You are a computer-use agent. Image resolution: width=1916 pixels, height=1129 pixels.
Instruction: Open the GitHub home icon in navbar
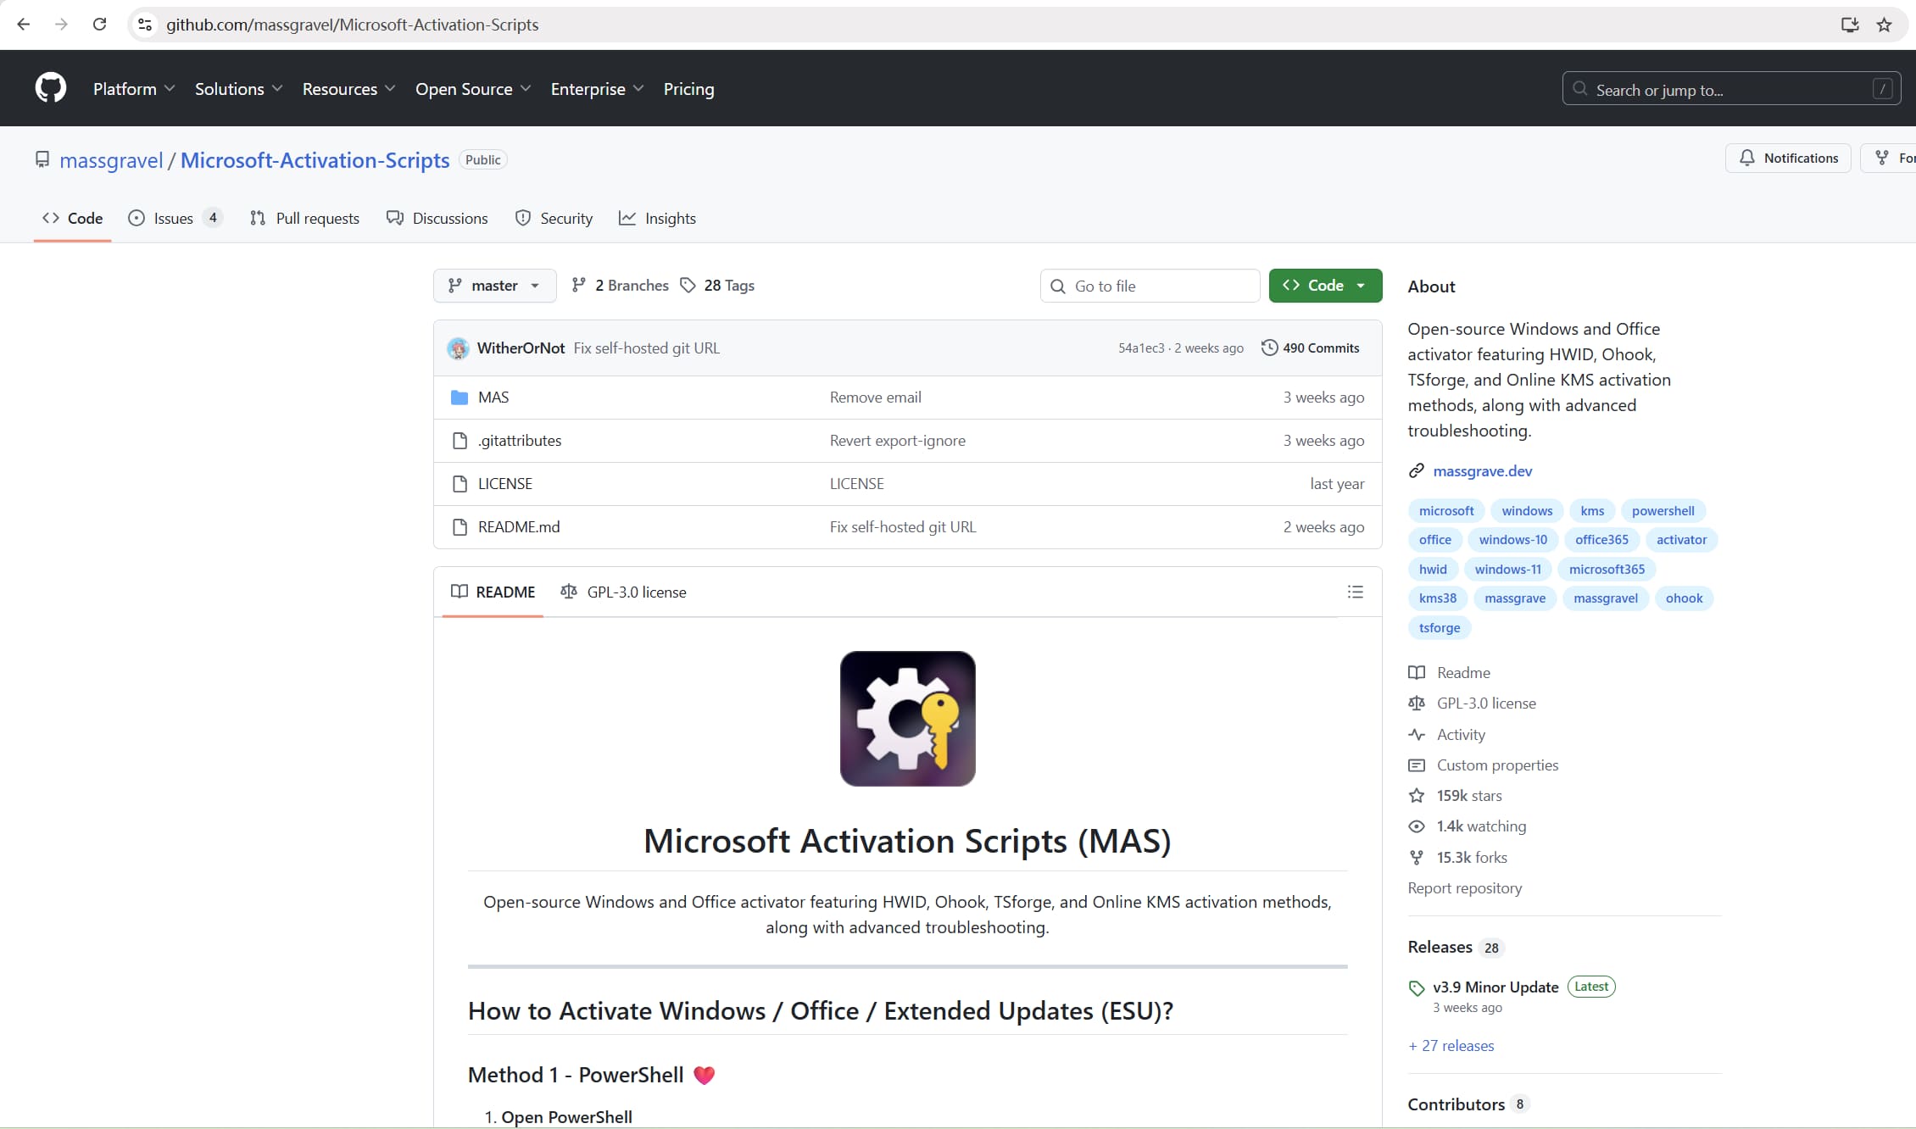(x=49, y=88)
